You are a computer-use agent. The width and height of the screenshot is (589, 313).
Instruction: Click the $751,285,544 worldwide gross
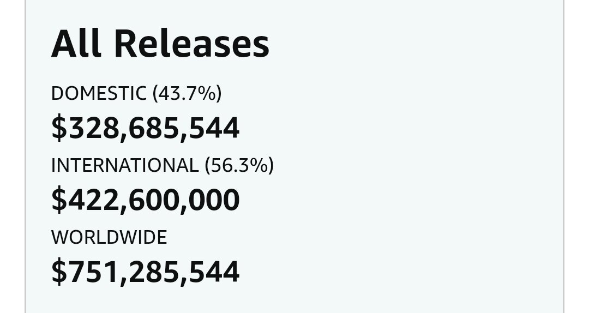[x=146, y=272]
